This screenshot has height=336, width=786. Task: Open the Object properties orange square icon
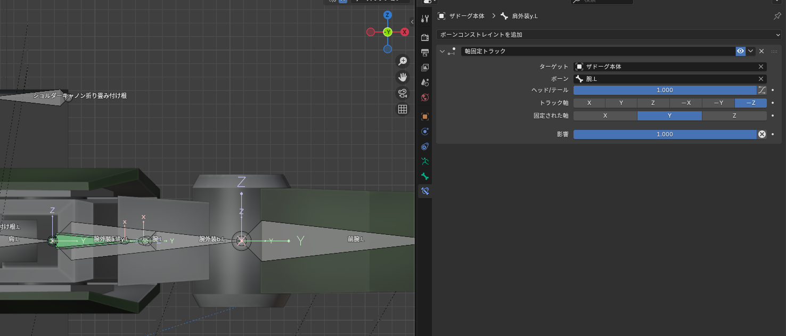[x=425, y=117]
